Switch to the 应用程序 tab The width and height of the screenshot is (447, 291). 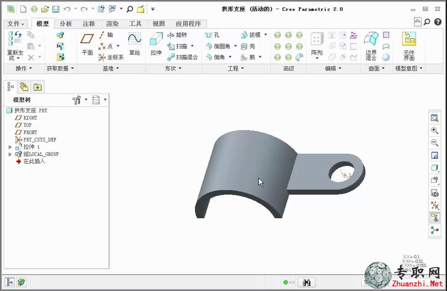pyautogui.click(x=188, y=24)
